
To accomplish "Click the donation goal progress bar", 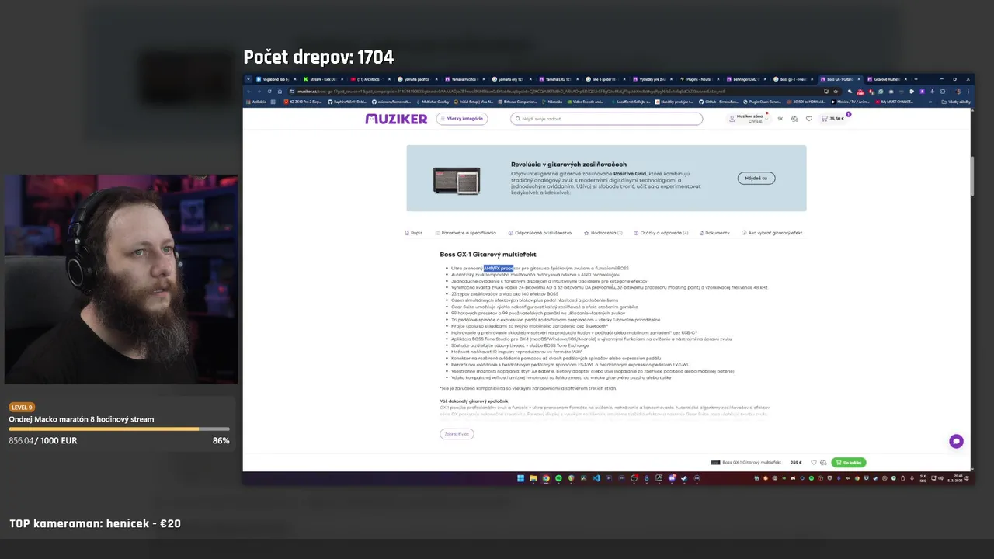I will [x=119, y=429].
